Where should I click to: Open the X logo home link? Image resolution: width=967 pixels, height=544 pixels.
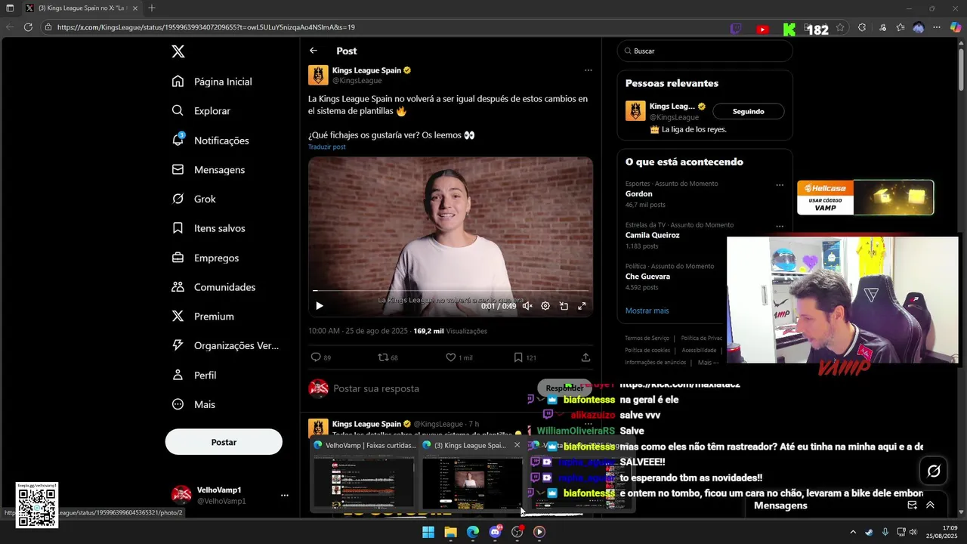tap(178, 51)
